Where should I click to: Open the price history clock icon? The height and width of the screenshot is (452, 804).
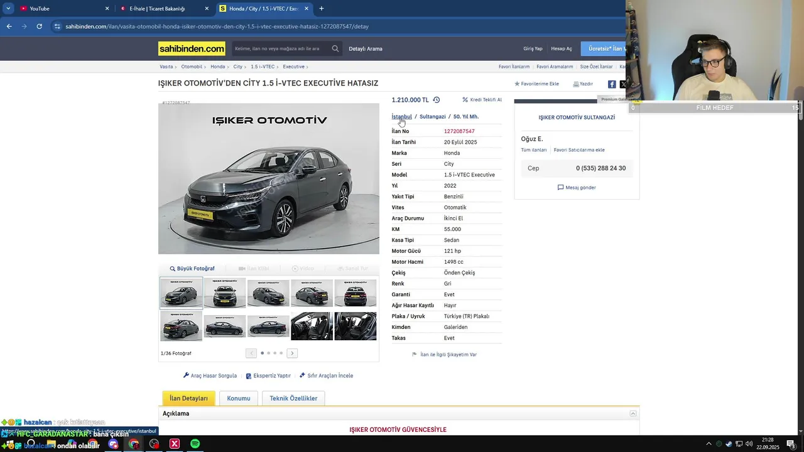tap(437, 100)
